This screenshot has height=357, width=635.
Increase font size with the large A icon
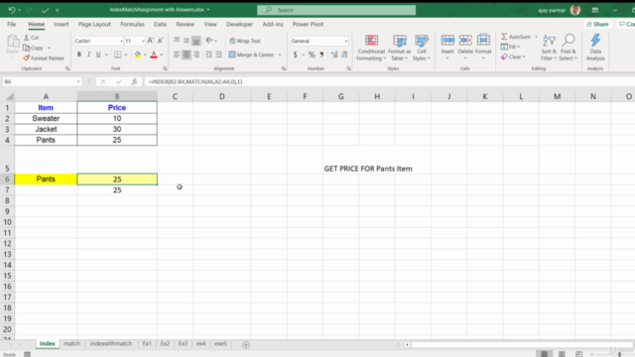point(151,41)
